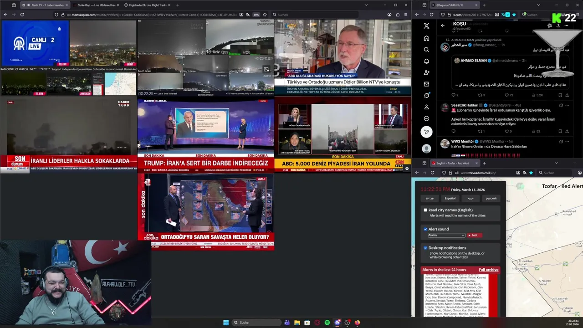The height and width of the screenshot is (328, 583).
Task: Open Spotify from Windows taskbar
Action: (x=327, y=323)
